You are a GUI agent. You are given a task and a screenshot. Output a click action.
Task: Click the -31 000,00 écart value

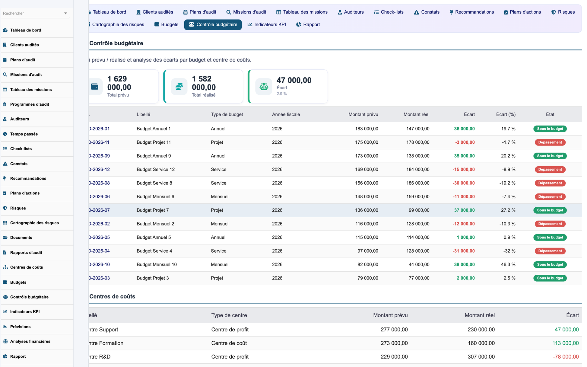(x=464, y=251)
